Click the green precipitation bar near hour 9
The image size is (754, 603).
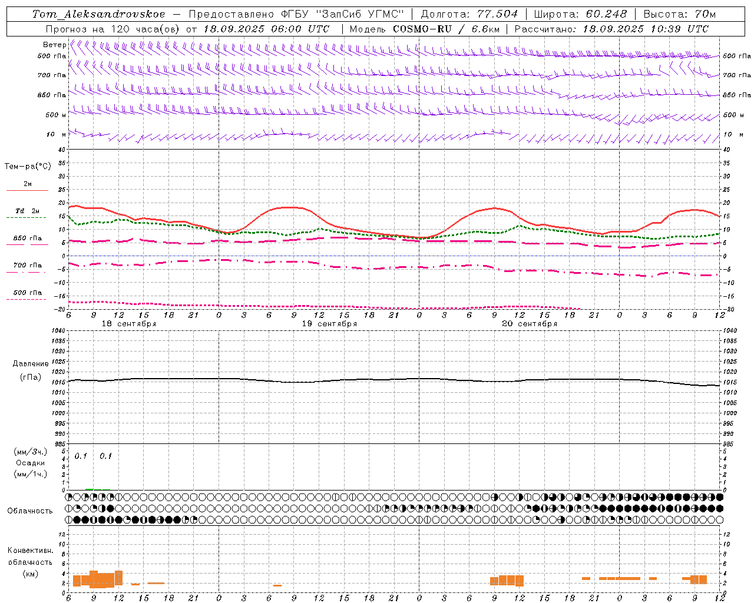(x=90, y=489)
